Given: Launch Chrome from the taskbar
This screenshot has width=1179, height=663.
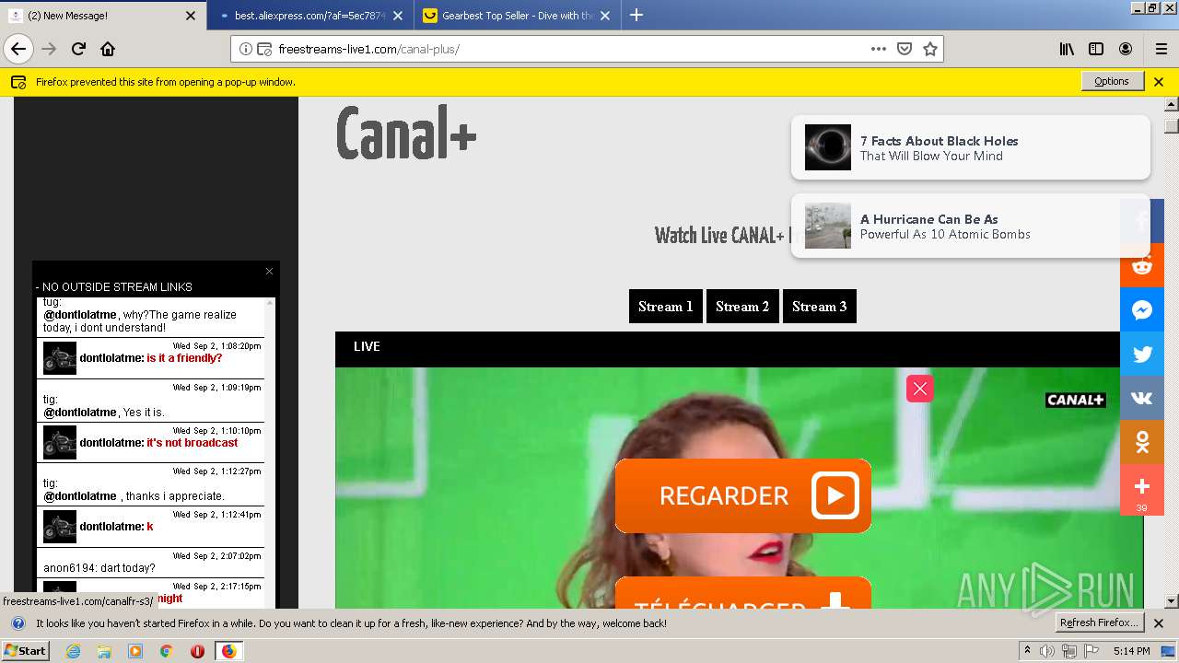Looking at the screenshot, I should [166, 651].
